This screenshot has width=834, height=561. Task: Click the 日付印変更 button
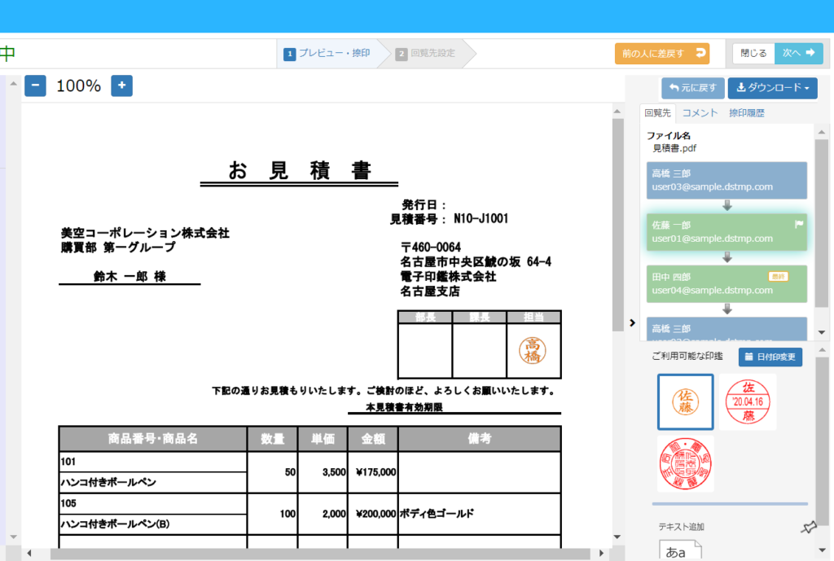click(770, 357)
